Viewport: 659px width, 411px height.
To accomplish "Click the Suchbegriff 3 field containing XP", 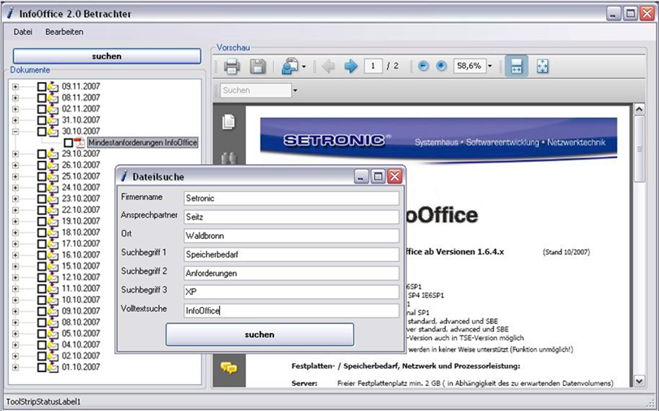I will (291, 292).
